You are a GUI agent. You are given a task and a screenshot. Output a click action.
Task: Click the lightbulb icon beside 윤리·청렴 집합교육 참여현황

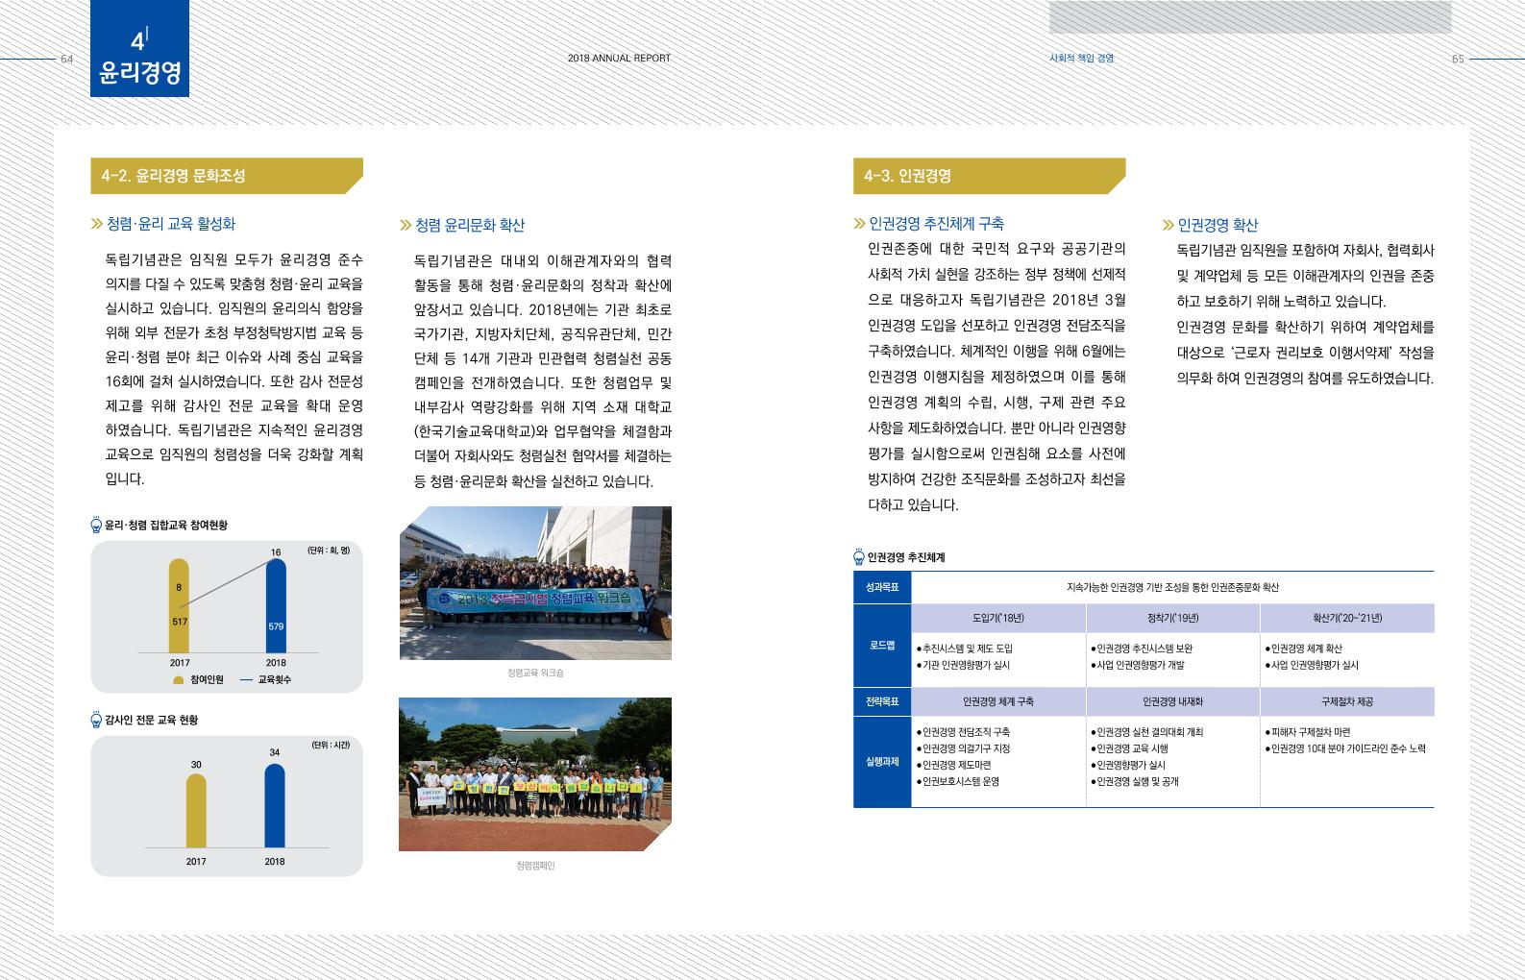click(96, 526)
